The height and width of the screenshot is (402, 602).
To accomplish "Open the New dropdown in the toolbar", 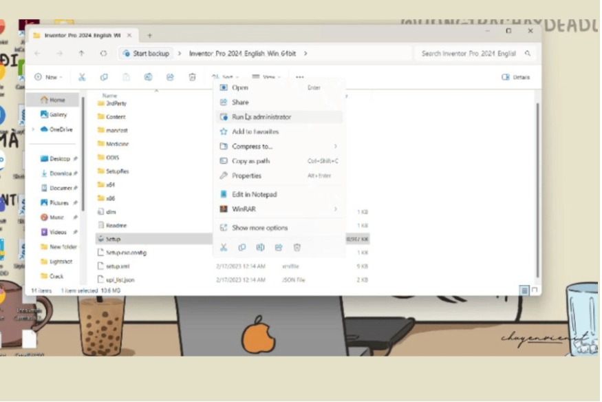I will 48,77.
